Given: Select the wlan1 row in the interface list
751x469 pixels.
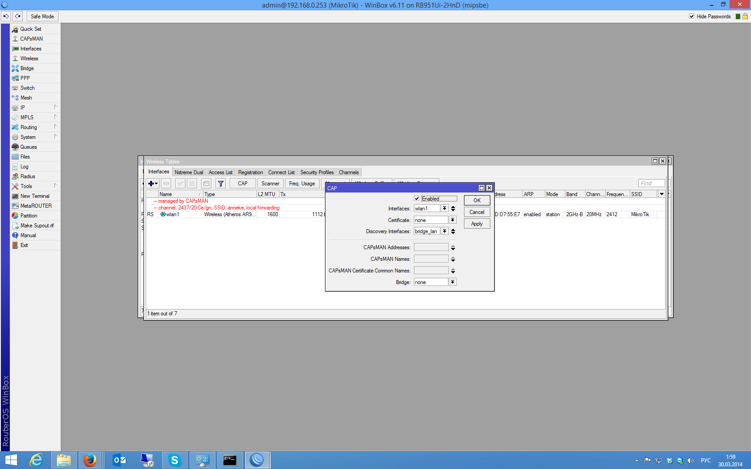Looking at the screenshot, I should pyautogui.click(x=405, y=214).
